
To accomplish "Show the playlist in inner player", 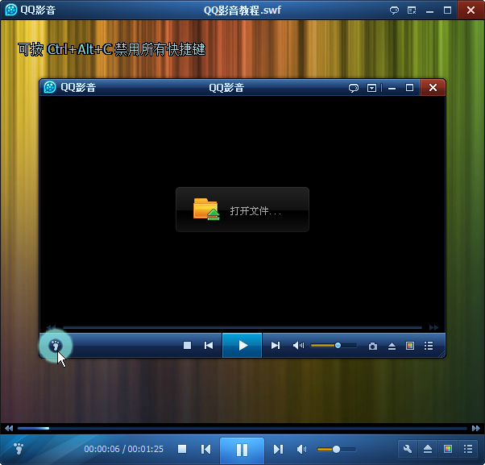I will click(x=429, y=346).
